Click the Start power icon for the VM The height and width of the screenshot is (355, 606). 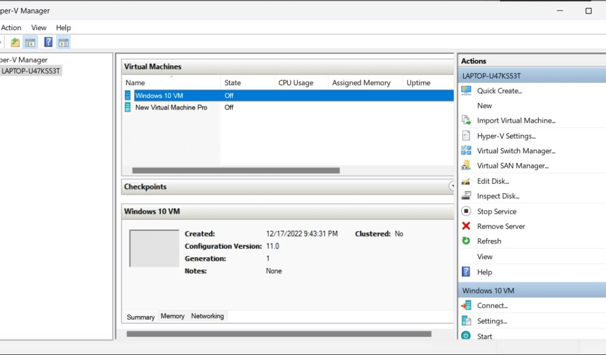466,336
